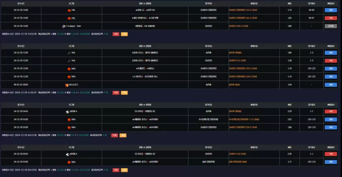Click blue win badge in 94-60 row

(331, 10)
